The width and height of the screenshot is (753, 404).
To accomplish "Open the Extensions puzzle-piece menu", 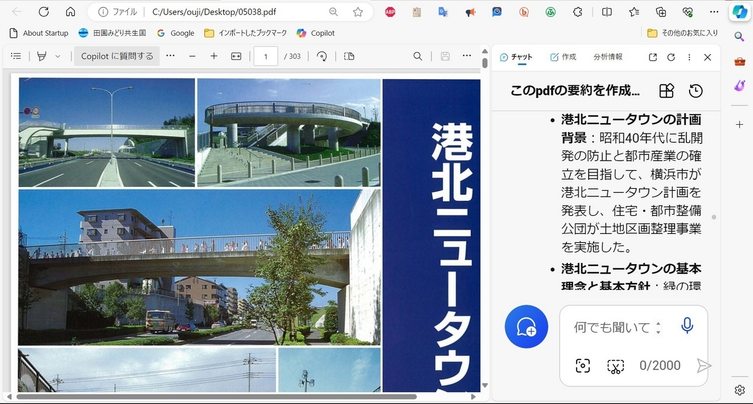I will [x=578, y=12].
